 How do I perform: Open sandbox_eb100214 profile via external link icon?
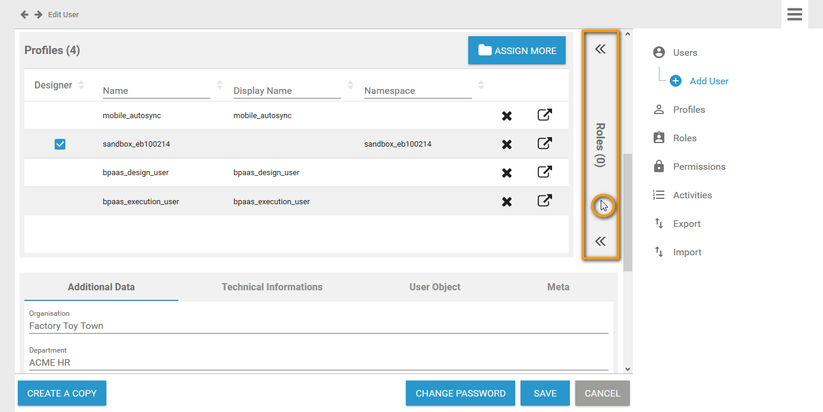(544, 144)
